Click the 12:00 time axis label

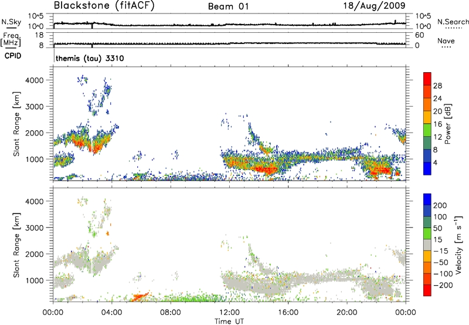pos(229,313)
